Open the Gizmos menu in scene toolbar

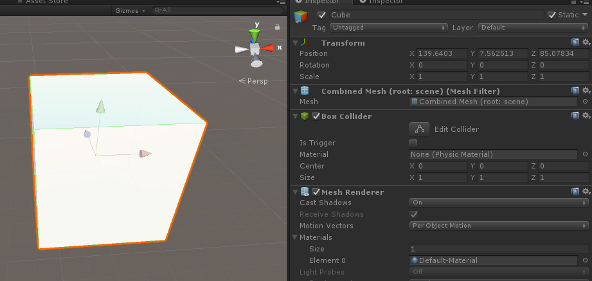coord(130,10)
